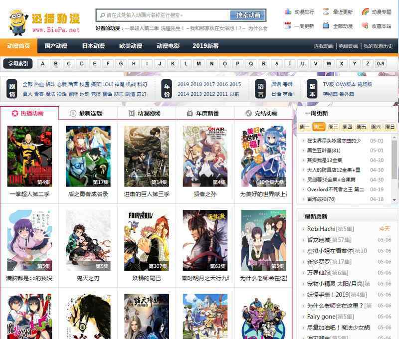The height and width of the screenshot is (339, 399).
Task: Switch to 周一 weekly tab
Action: pos(304,127)
